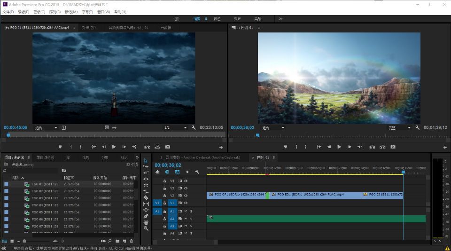Viewport: 451px width, 251px height.
Task: Mute audio track A1
Action: [186, 211]
